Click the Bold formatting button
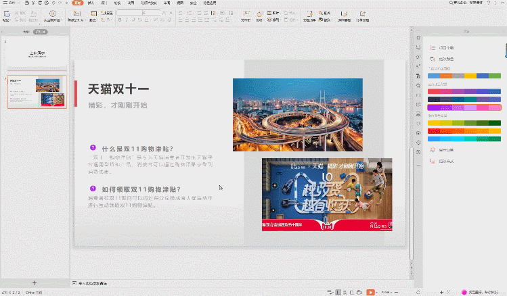 pyautogui.click(x=119, y=20)
